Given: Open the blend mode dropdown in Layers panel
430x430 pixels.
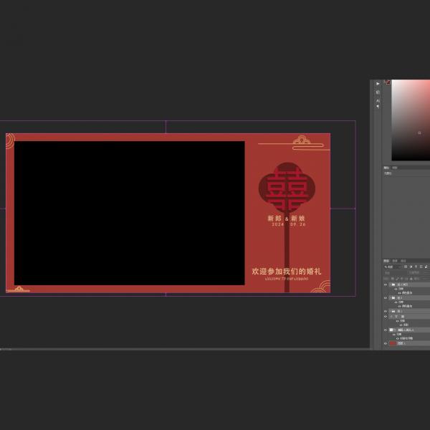Looking at the screenshot, I should (391, 272).
